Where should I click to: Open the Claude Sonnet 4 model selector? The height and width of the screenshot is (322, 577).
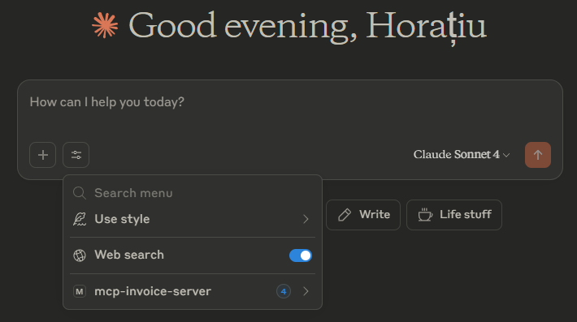(x=462, y=155)
